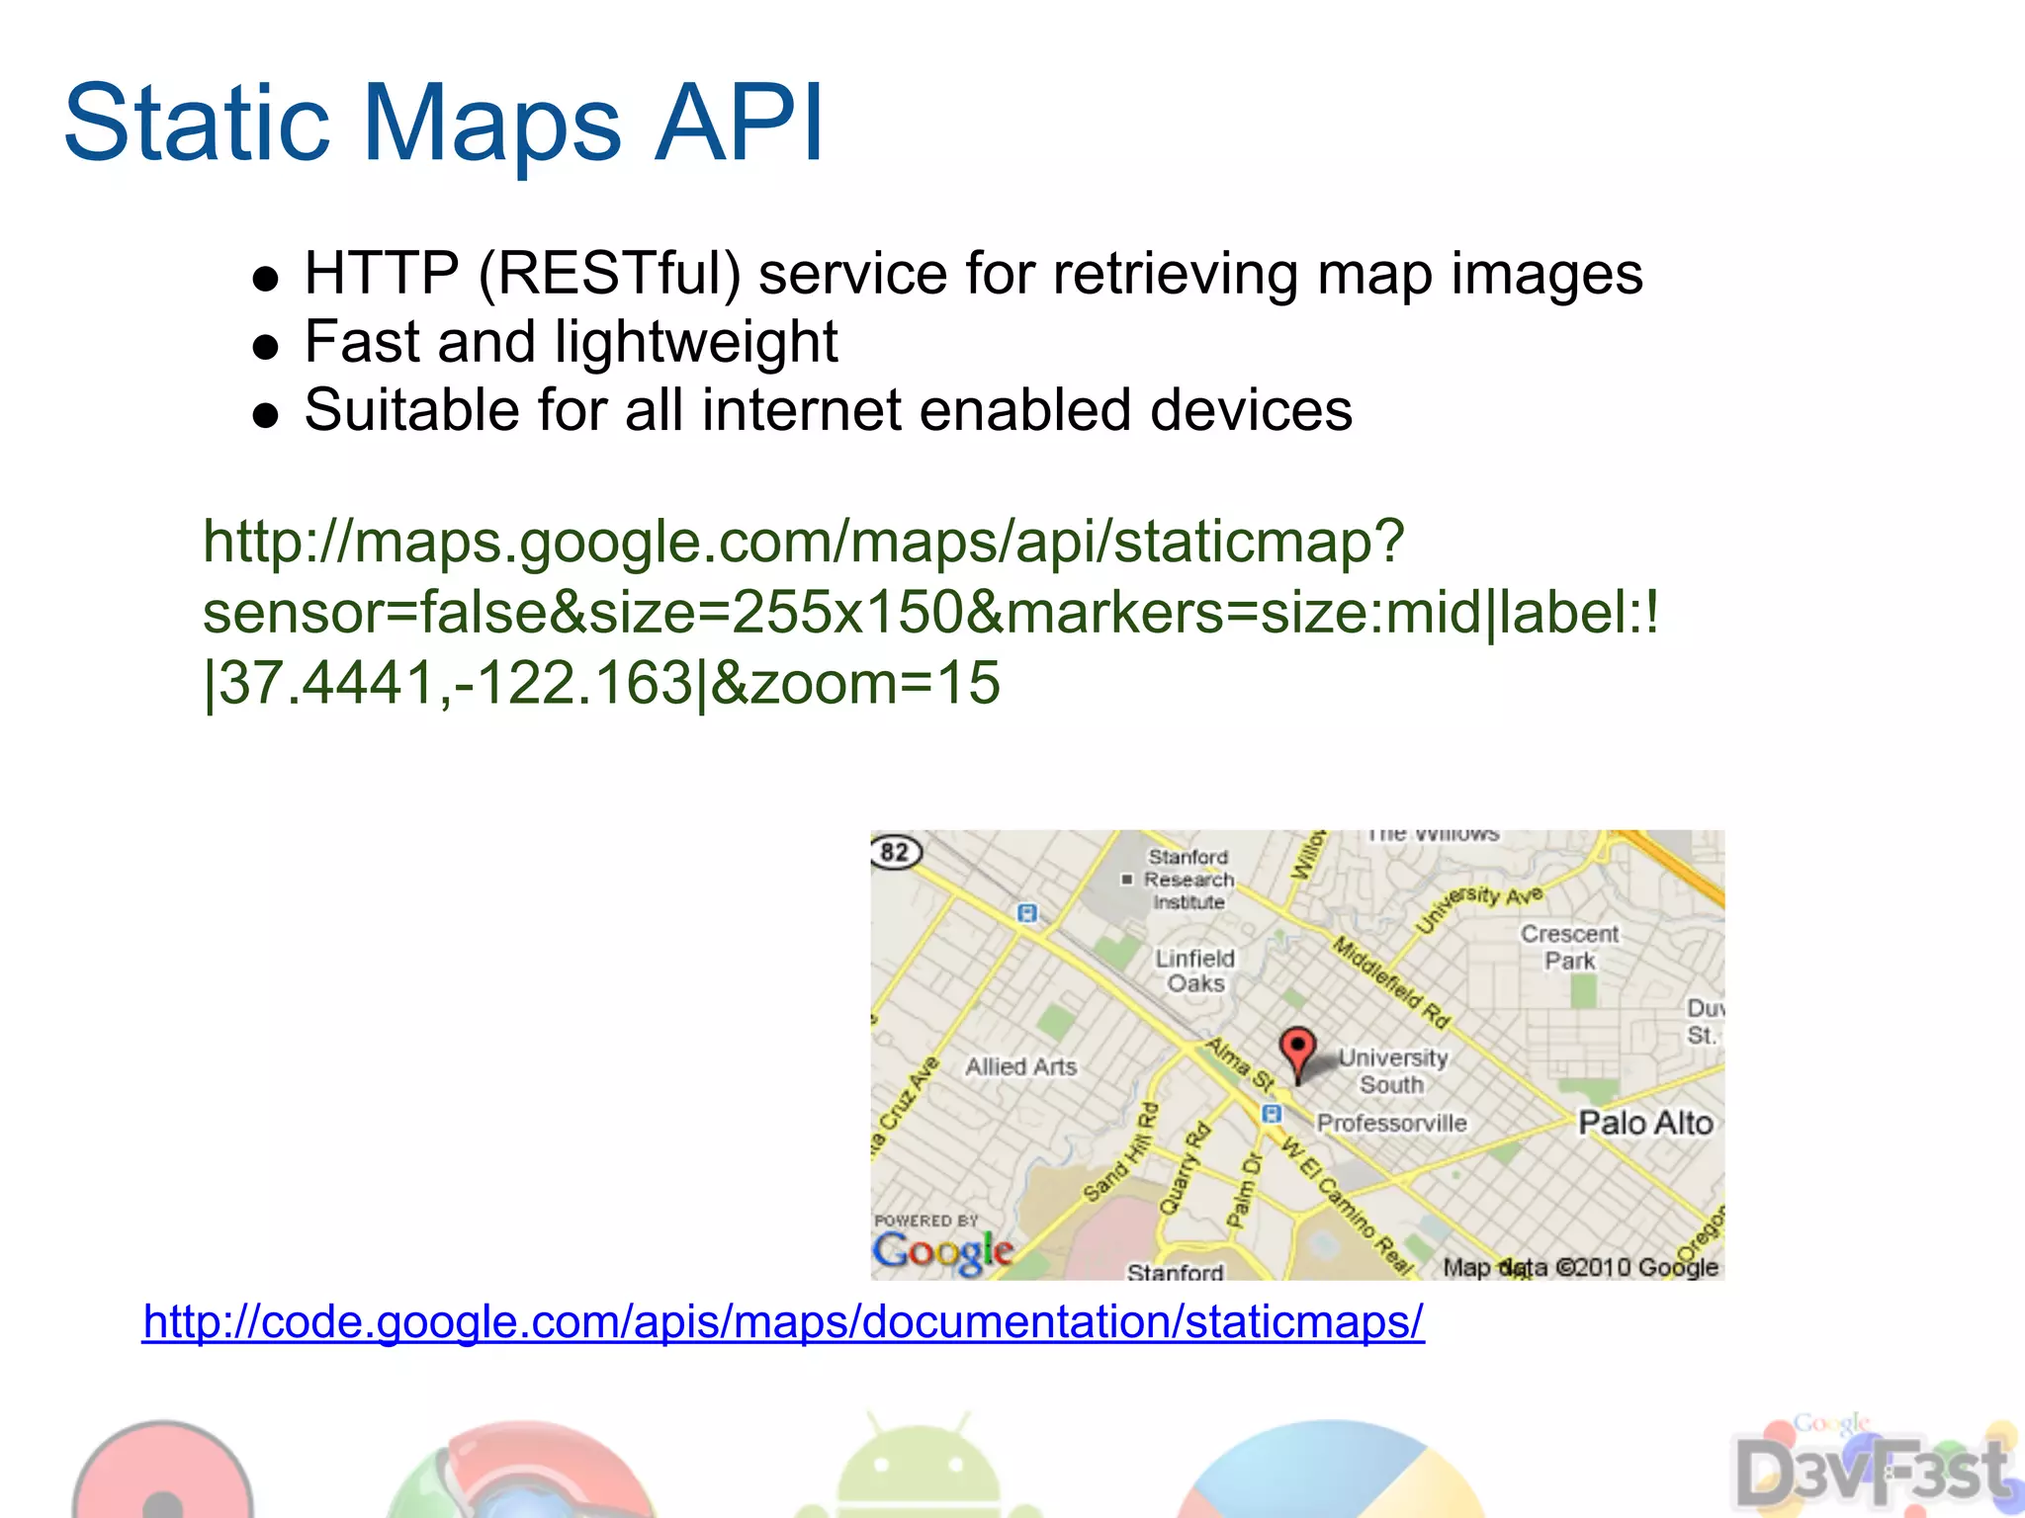This screenshot has height=1518, width=2025.
Task: Click the Powered by Google logo
Action: [942, 1244]
